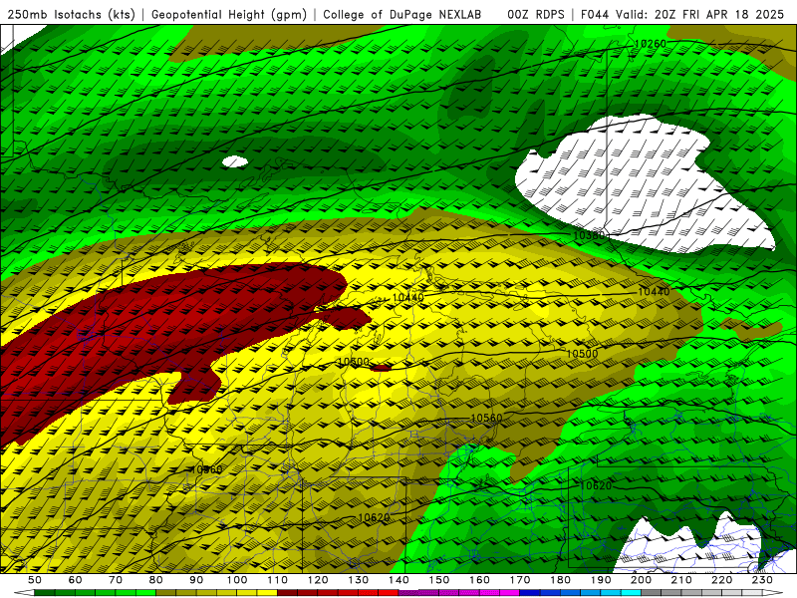This screenshot has height=598, width=797.
Task: Click the 220 value on the color scale
Action: click(x=722, y=580)
